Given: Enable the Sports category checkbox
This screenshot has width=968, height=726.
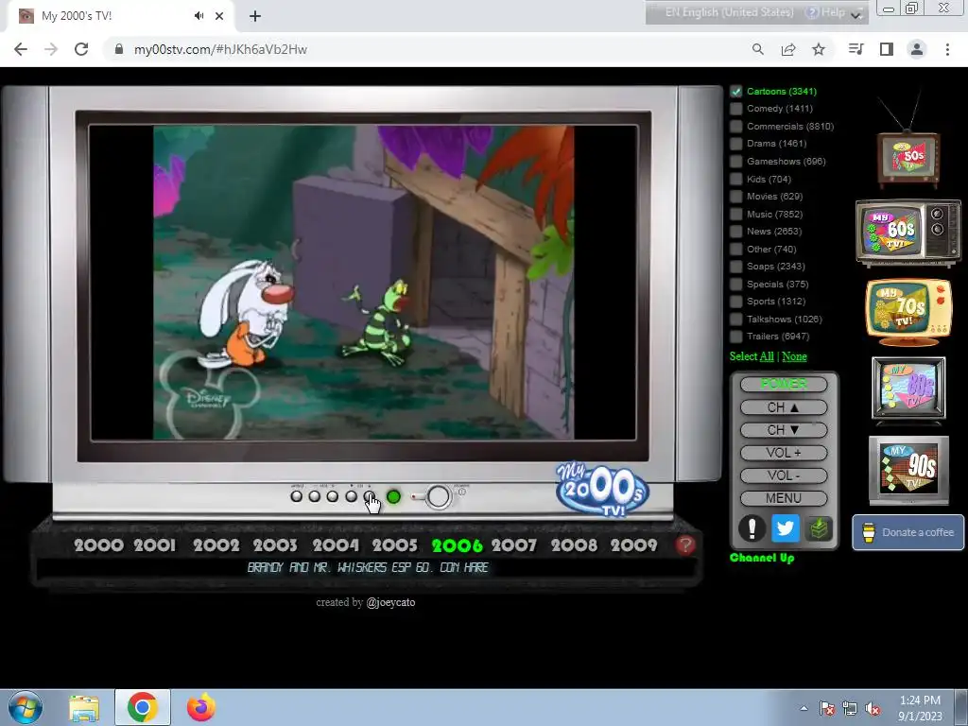Looking at the screenshot, I should pos(735,302).
